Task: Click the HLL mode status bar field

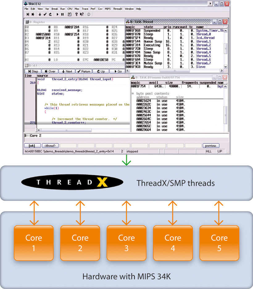Action: [209, 151]
